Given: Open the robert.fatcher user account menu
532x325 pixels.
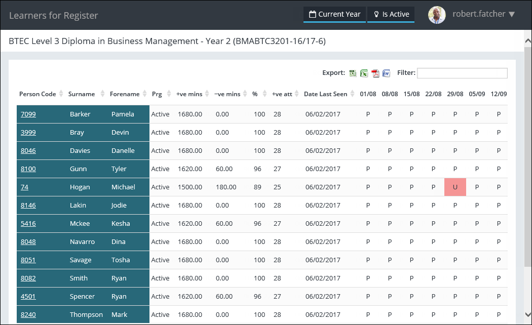Looking at the screenshot, I should (479, 14).
